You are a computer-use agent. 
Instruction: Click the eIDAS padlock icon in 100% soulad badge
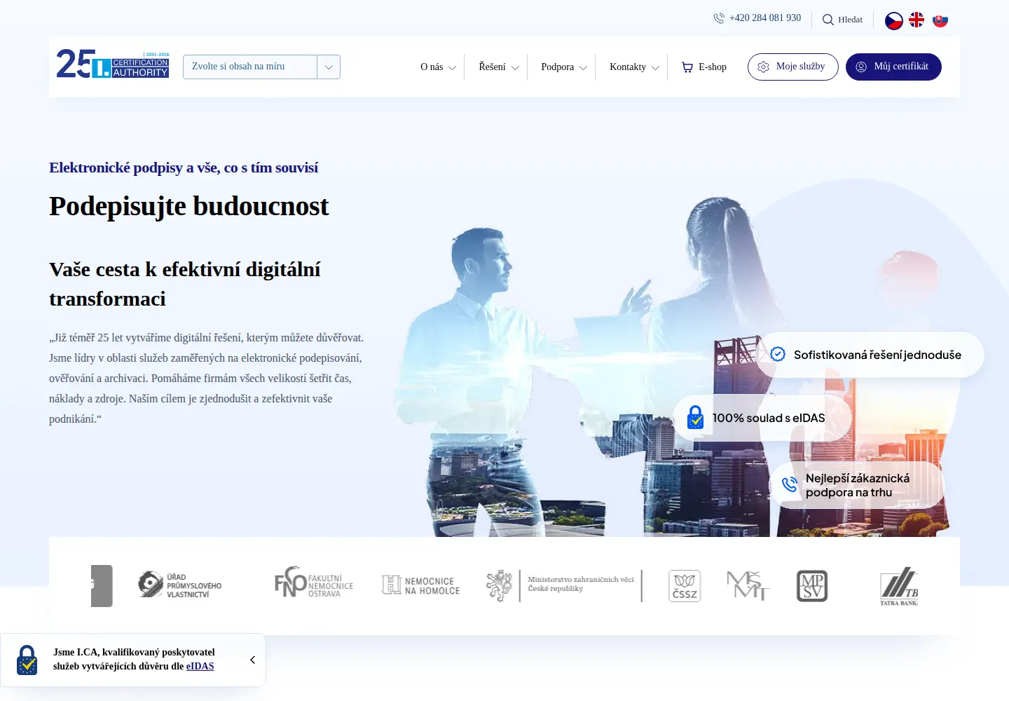pyautogui.click(x=695, y=418)
